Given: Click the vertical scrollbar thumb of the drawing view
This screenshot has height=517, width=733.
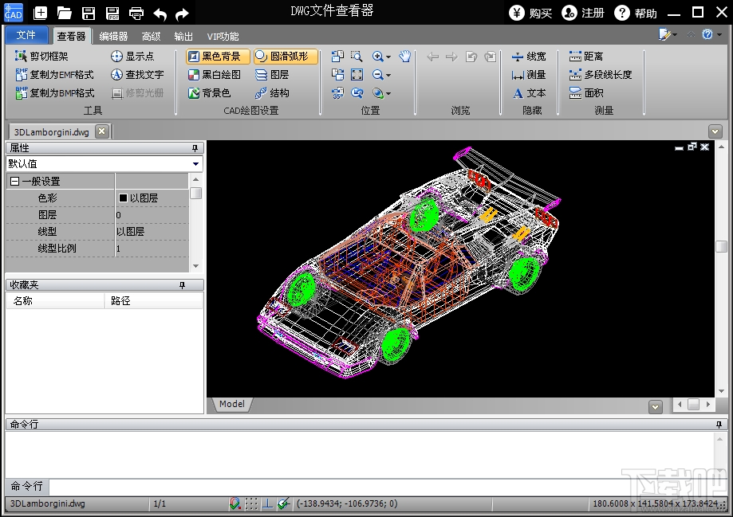Looking at the screenshot, I should [721, 246].
